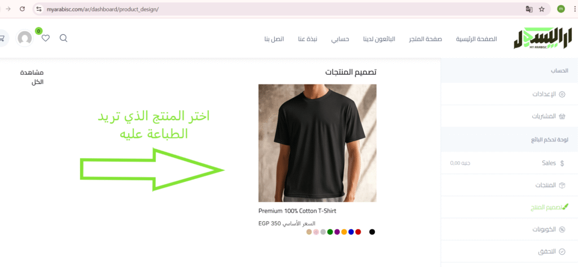Click مشاهدة الكل view all link
This screenshot has height=267, width=578.
point(32,77)
